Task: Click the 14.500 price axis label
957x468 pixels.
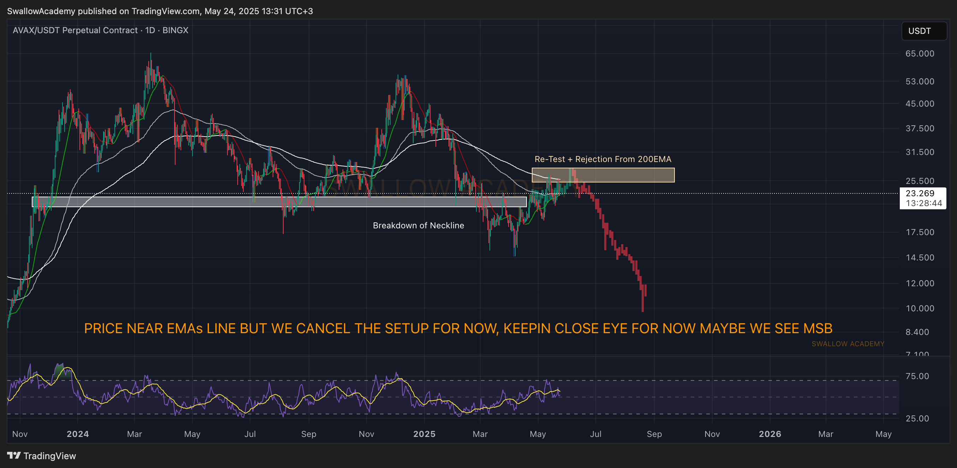Action: (x=920, y=257)
